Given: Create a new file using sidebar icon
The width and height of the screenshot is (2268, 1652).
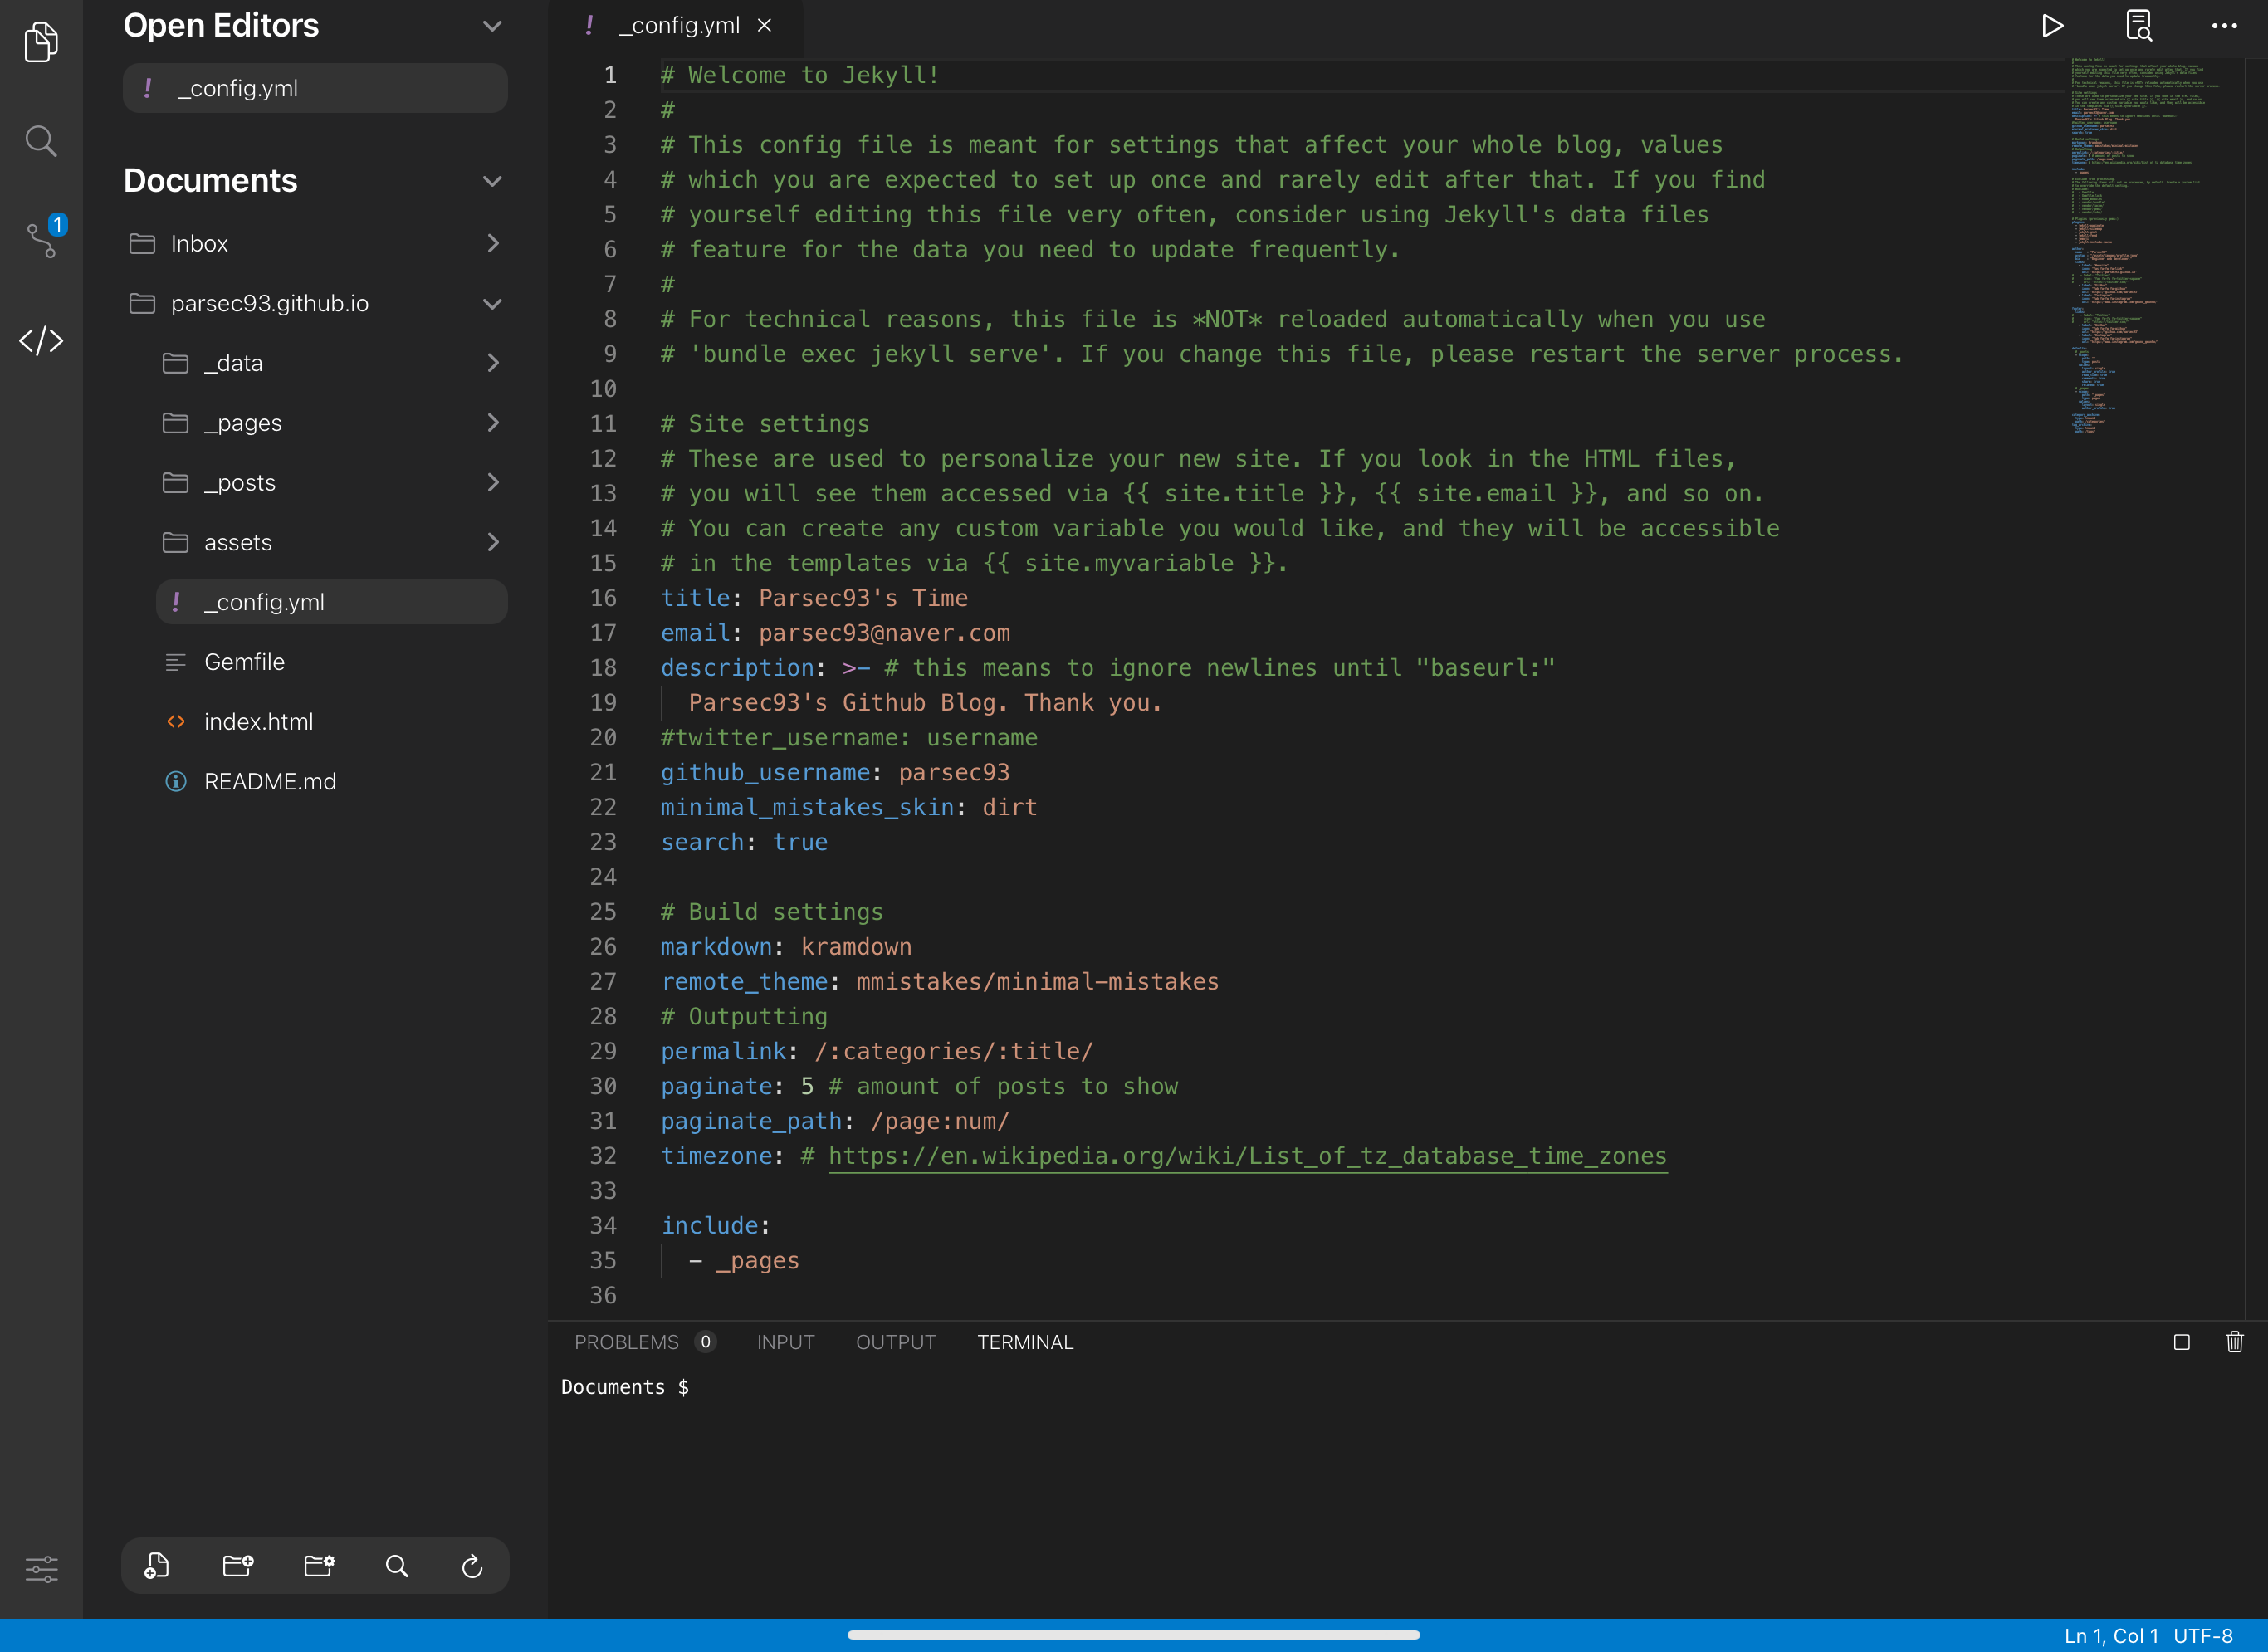Looking at the screenshot, I should click(157, 1566).
